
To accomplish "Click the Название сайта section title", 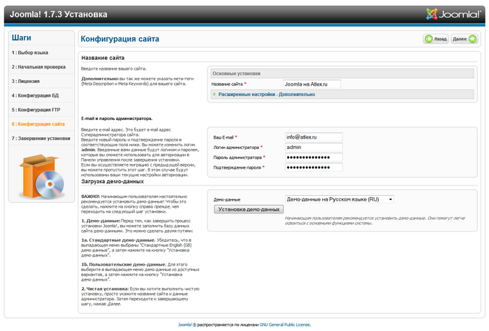I will tap(103, 58).
